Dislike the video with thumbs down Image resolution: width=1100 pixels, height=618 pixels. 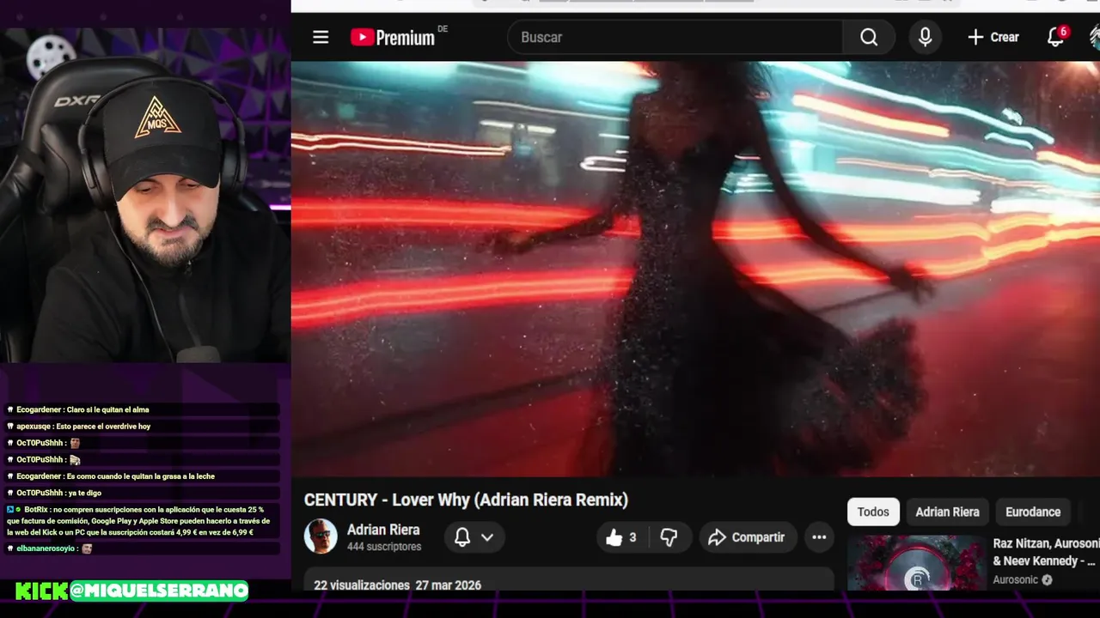point(669,537)
